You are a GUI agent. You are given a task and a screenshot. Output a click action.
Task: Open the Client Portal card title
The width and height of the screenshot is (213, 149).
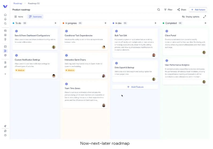(x=170, y=35)
